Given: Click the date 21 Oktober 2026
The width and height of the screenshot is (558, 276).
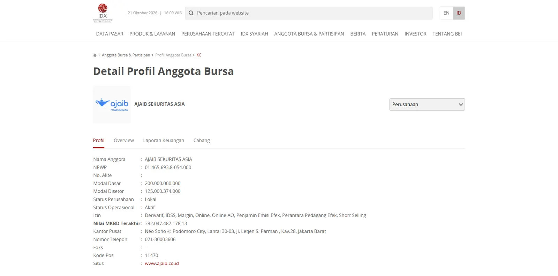Looking at the screenshot, I should [142, 13].
